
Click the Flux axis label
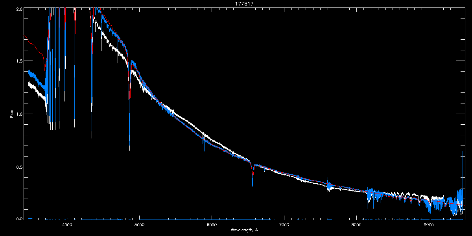[11, 114]
